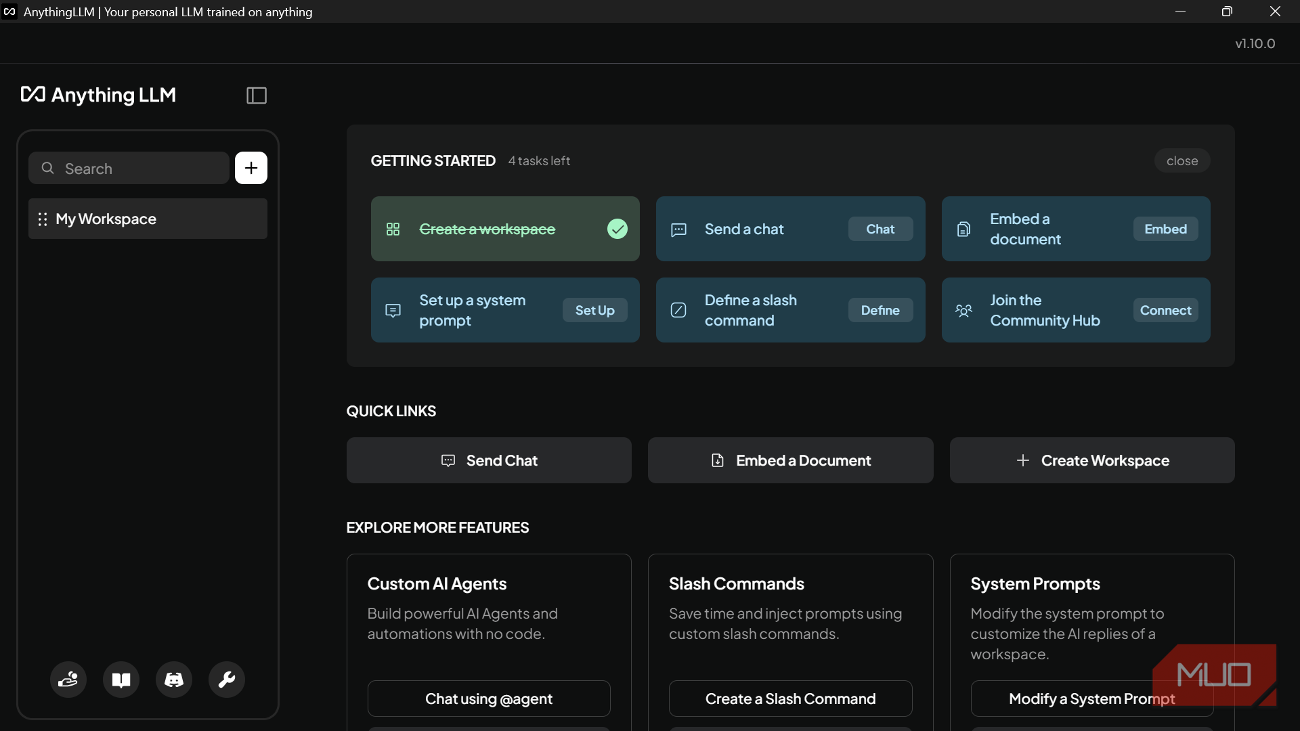Open the Discord icon in sidebar footer
Screen dimensions: 1300x731
click(174, 680)
